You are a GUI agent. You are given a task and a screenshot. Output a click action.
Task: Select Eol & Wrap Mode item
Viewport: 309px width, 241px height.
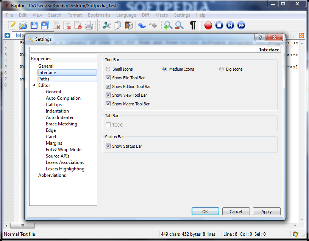pyautogui.click(x=64, y=150)
